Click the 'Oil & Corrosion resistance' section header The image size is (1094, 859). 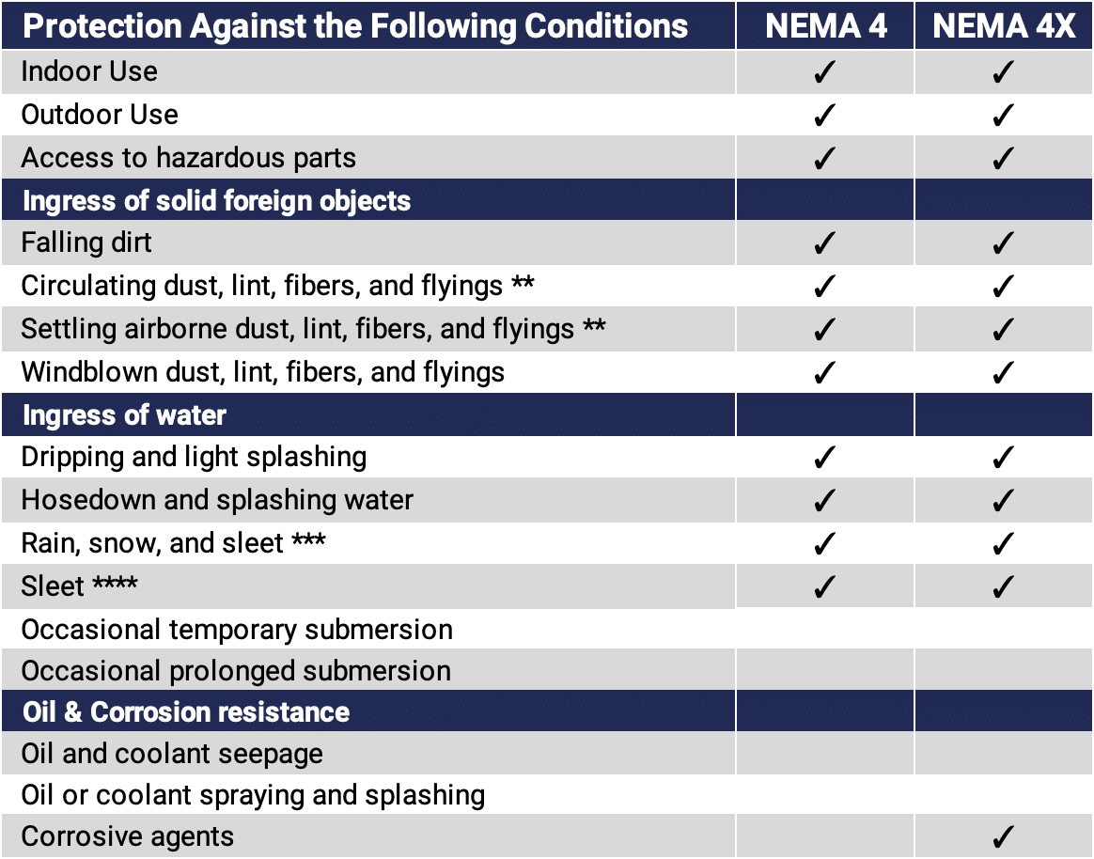click(186, 712)
